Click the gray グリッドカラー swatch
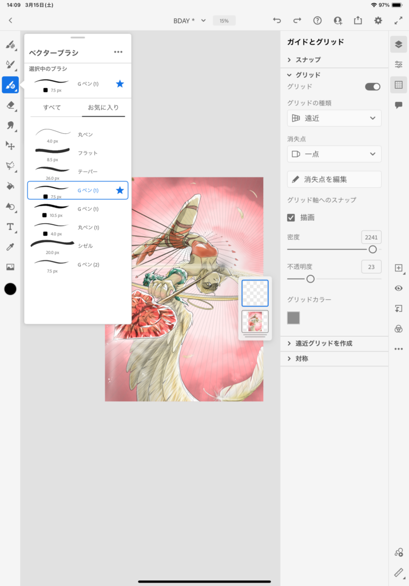The height and width of the screenshot is (586, 409). [293, 318]
